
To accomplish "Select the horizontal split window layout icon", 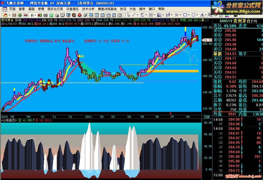I will click(91, 15).
